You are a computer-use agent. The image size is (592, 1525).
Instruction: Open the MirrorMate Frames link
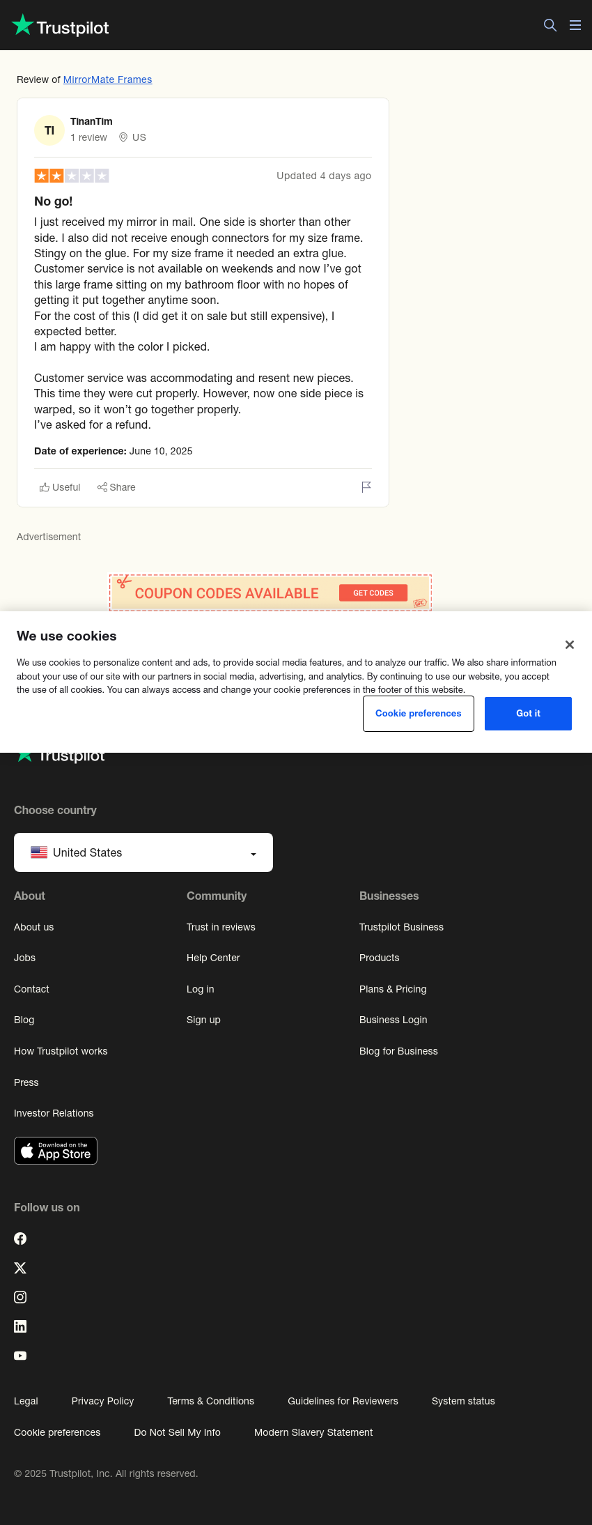[x=107, y=79]
